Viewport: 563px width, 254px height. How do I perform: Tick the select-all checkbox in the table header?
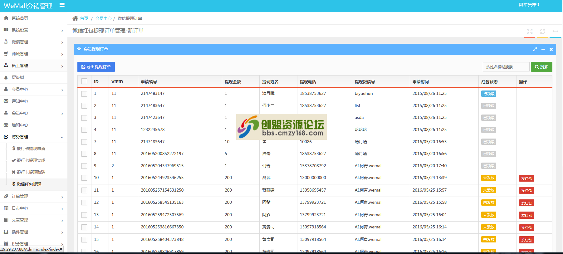coord(84,81)
